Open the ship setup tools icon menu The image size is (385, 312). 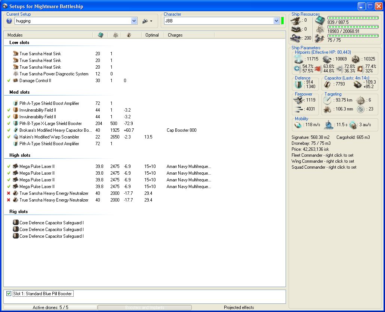click(x=147, y=21)
